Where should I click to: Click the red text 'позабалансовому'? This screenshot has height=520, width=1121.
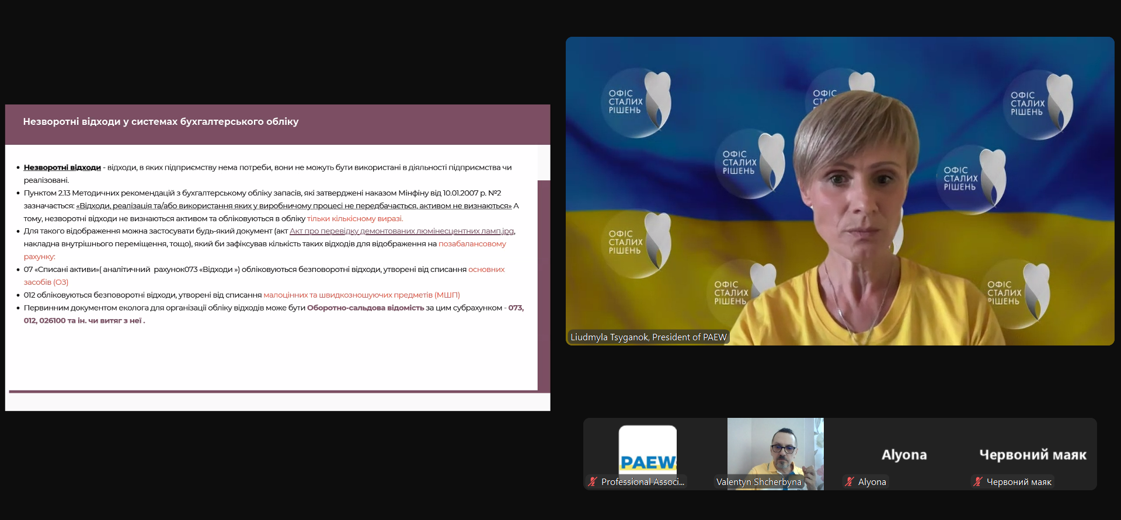[x=472, y=244]
